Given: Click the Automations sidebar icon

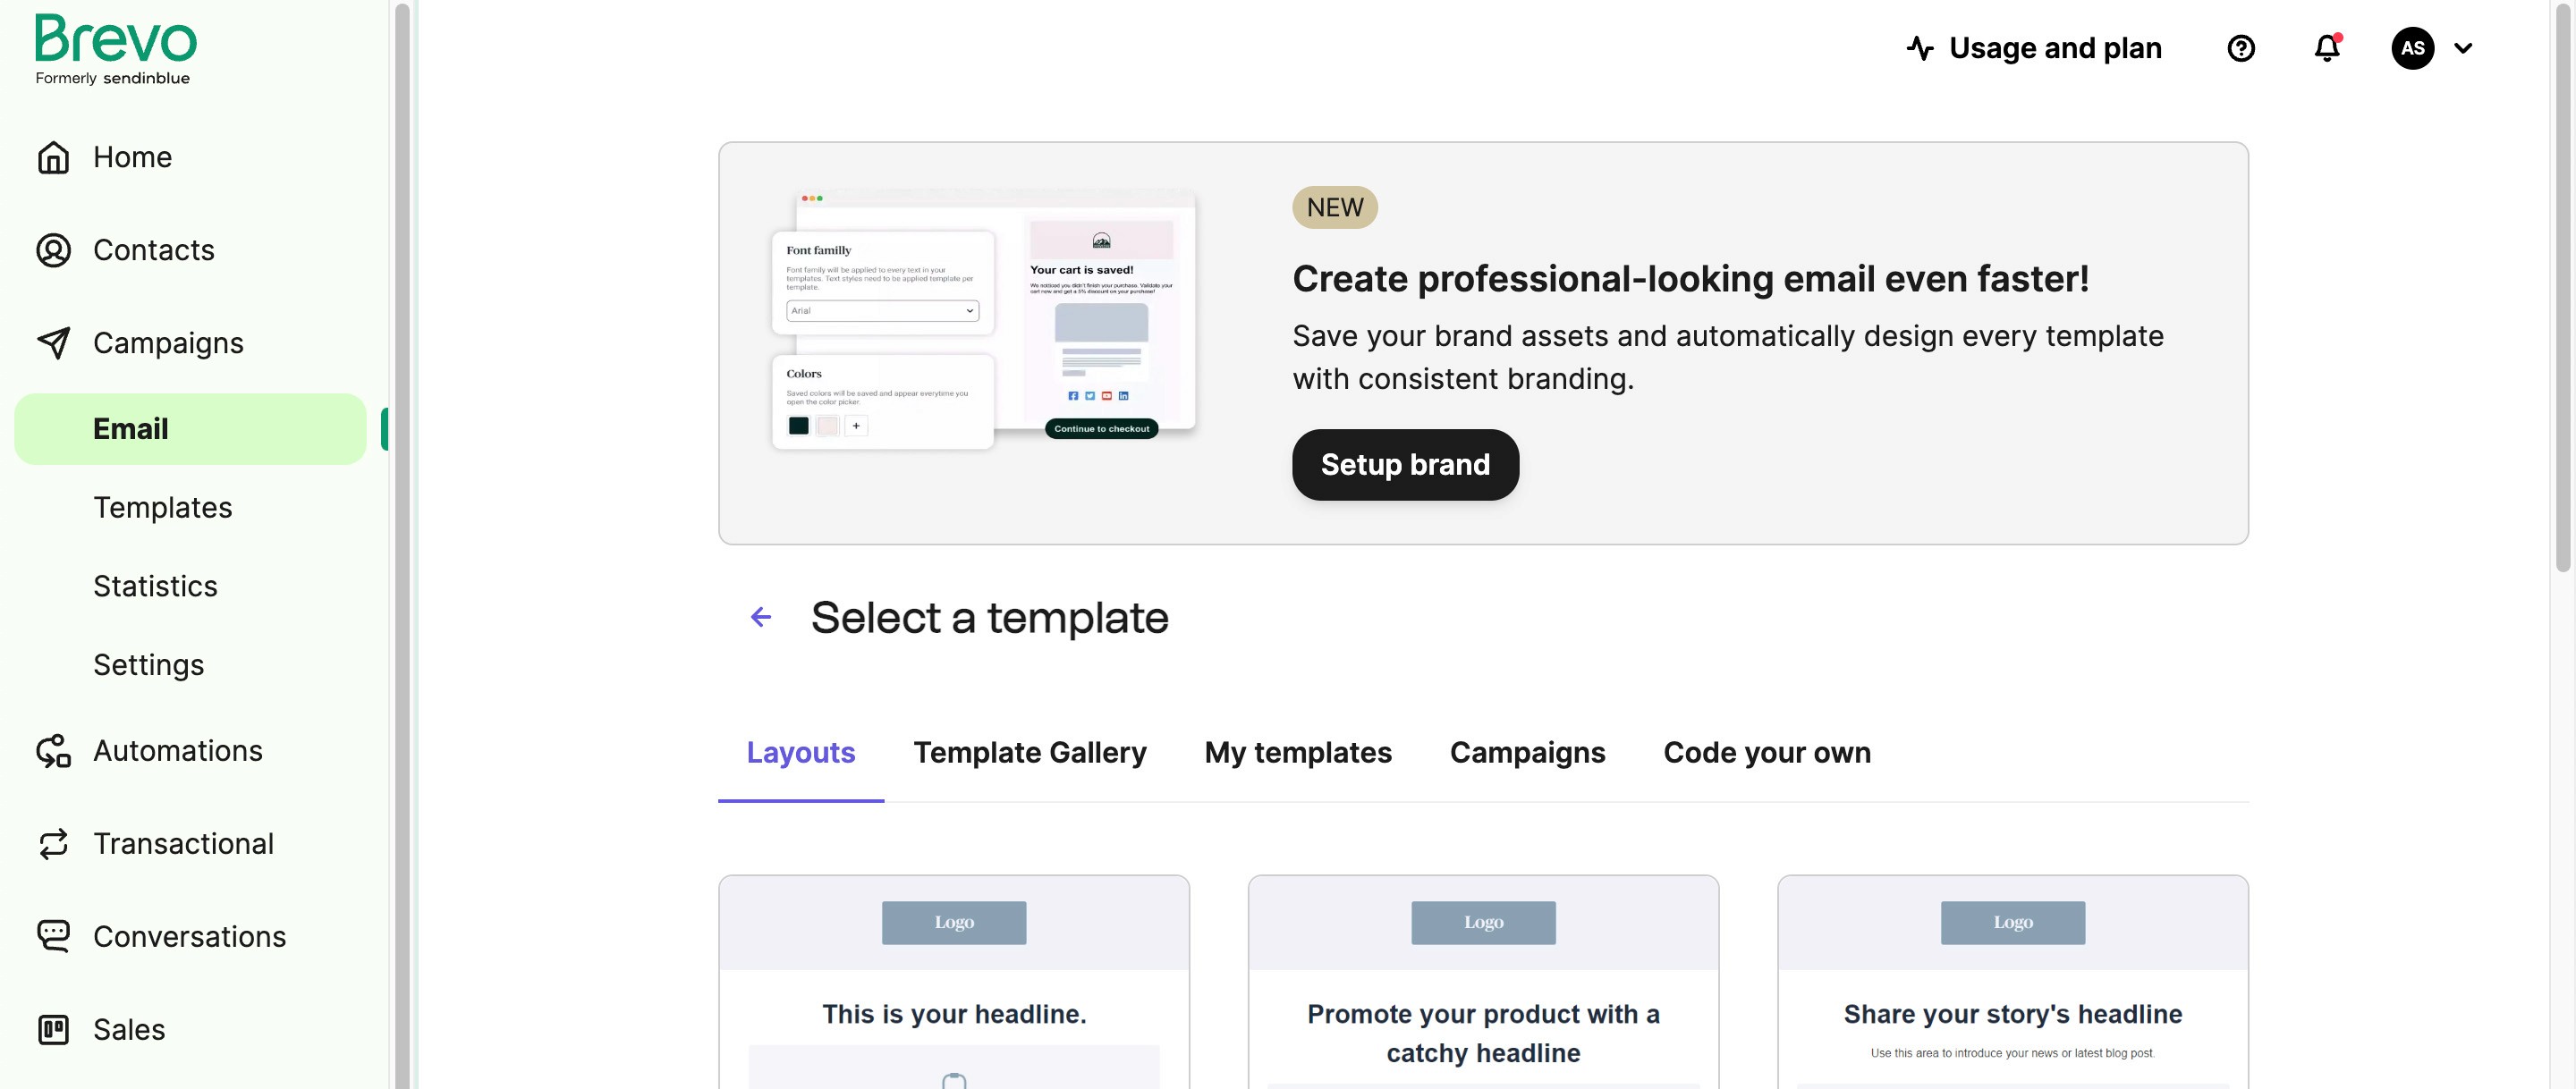Looking at the screenshot, I should (x=54, y=751).
